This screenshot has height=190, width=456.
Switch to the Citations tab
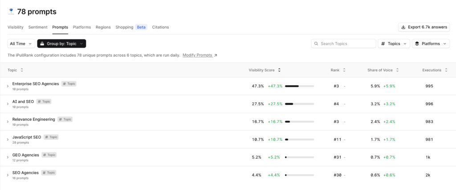click(160, 27)
